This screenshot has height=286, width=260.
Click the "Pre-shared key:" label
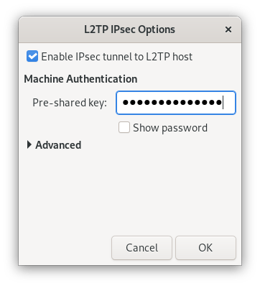click(70, 103)
